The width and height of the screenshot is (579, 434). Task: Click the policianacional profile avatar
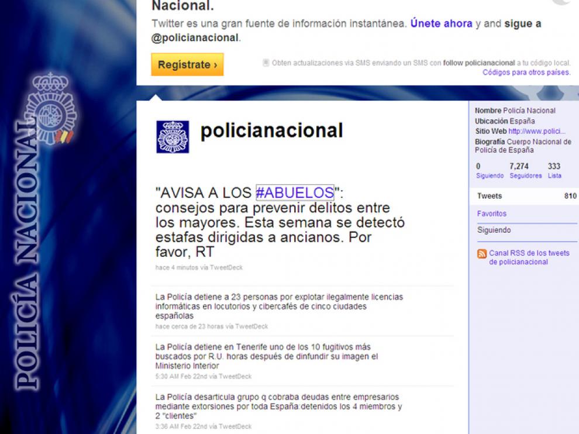tap(173, 137)
